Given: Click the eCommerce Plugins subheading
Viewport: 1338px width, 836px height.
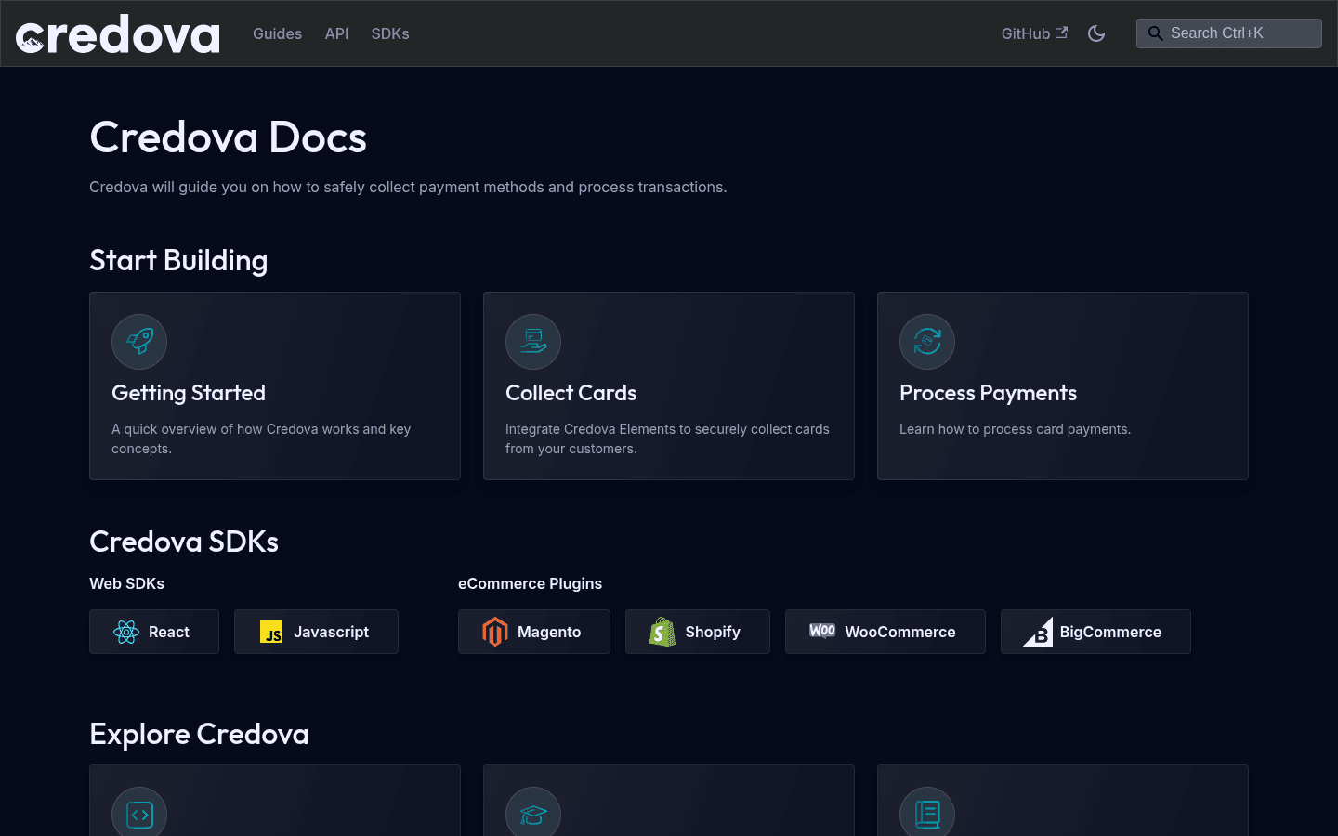Looking at the screenshot, I should 530,583.
